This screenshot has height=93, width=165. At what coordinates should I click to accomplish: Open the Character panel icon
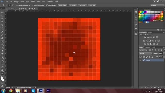pos(136,17)
